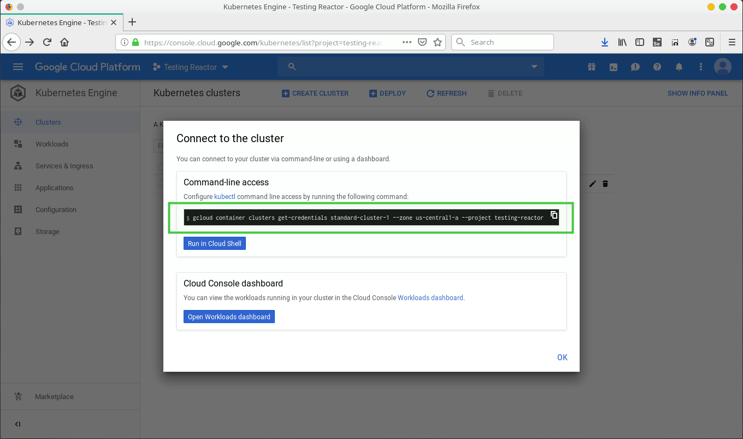Viewport: 743px width, 439px height.
Task: Follow the kubectl link
Action: click(x=225, y=196)
